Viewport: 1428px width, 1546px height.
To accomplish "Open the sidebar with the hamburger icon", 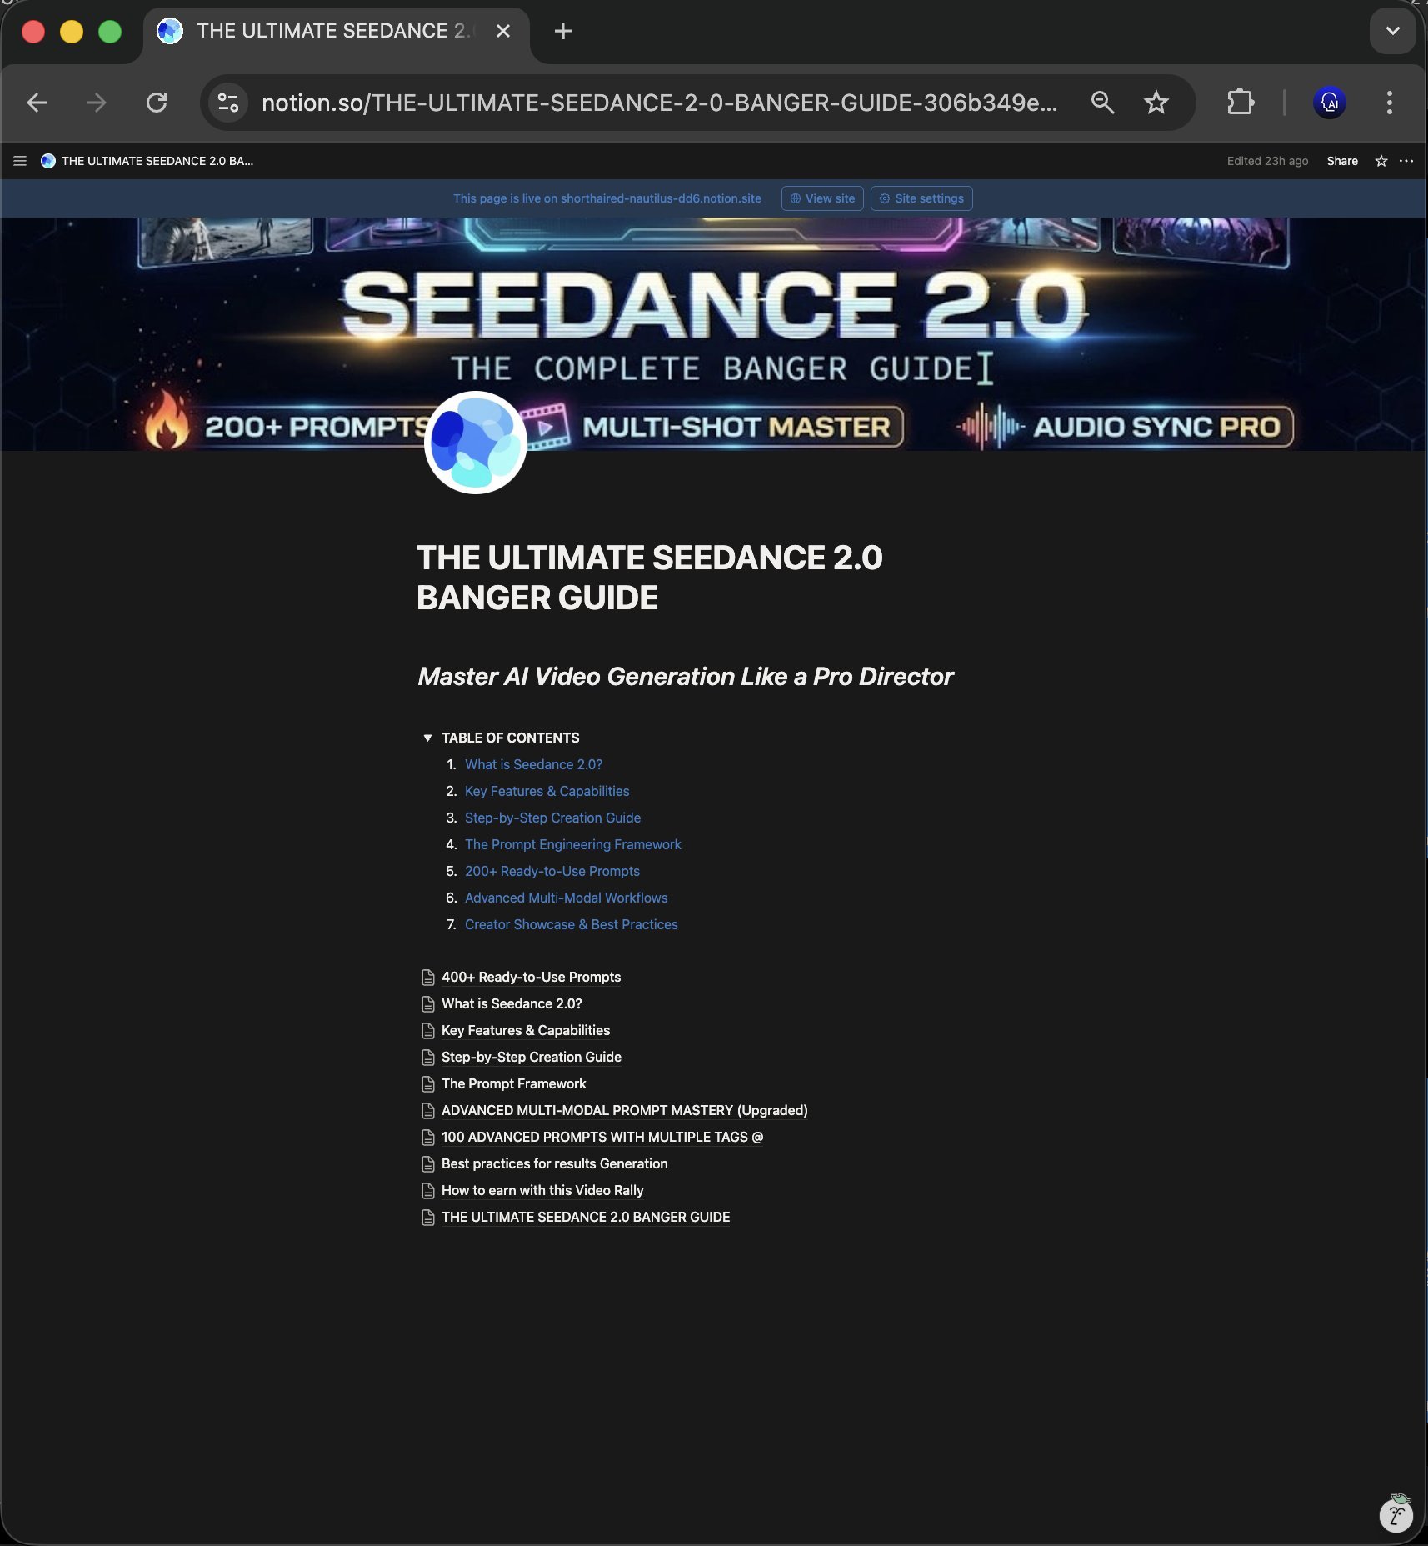I will click(20, 161).
